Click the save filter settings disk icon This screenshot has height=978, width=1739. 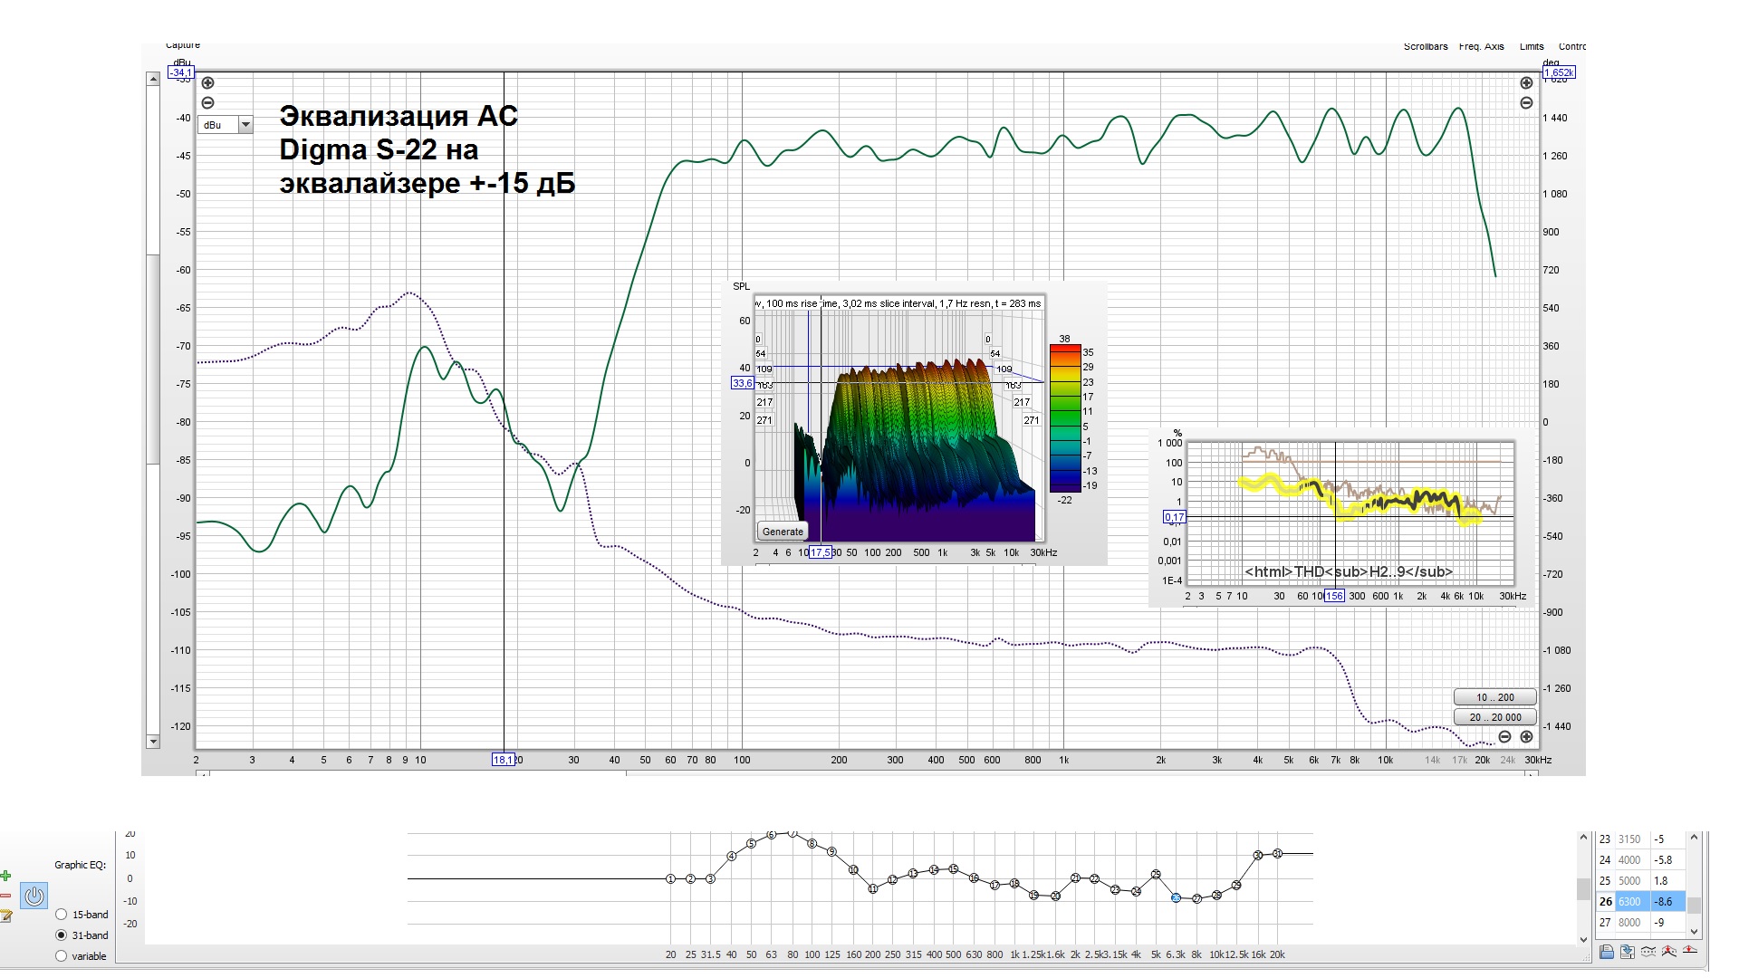(x=1606, y=952)
